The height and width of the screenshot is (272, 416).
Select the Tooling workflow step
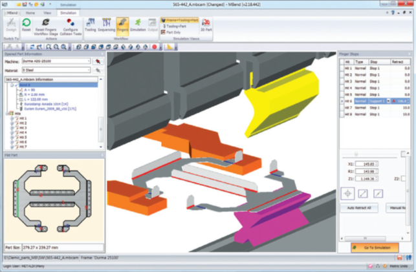coord(91,27)
